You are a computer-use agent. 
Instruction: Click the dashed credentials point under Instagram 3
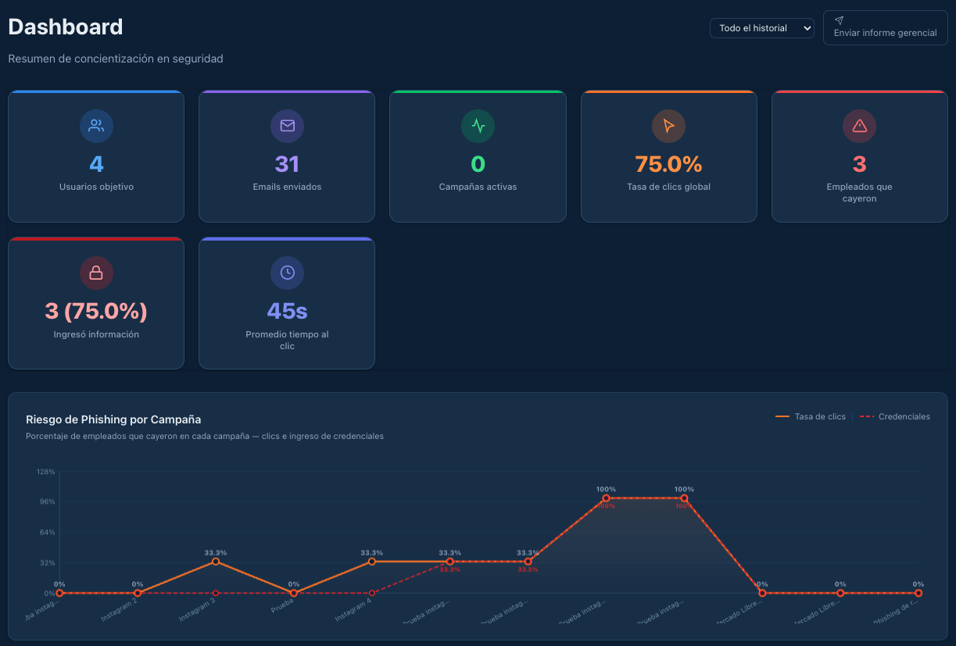click(x=216, y=593)
